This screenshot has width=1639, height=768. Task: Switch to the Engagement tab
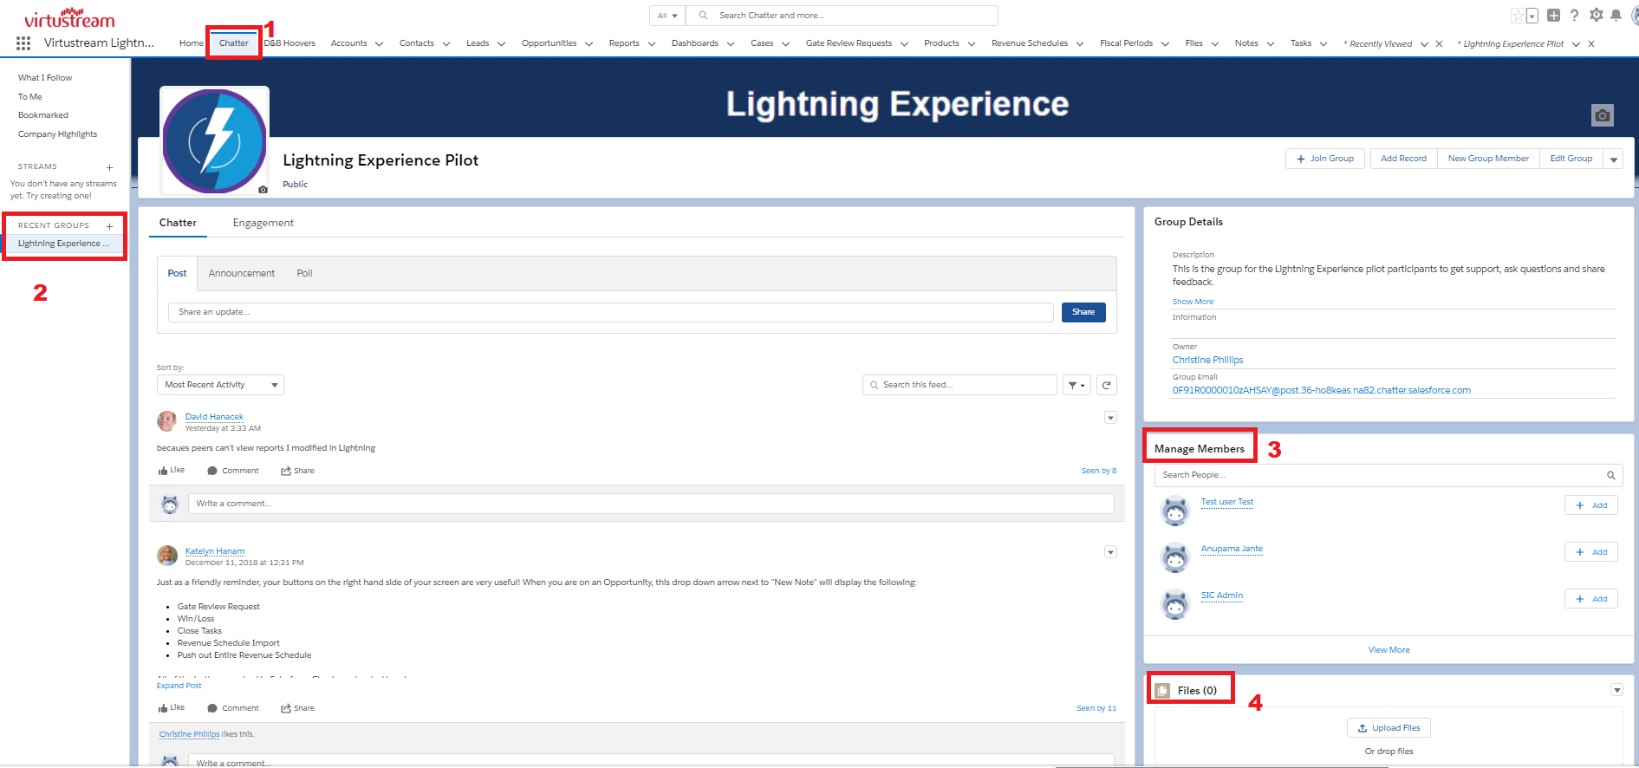(263, 223)
